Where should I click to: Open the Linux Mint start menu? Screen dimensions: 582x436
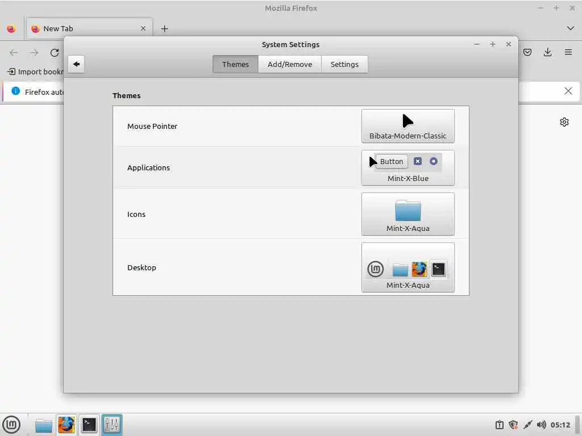11,425
